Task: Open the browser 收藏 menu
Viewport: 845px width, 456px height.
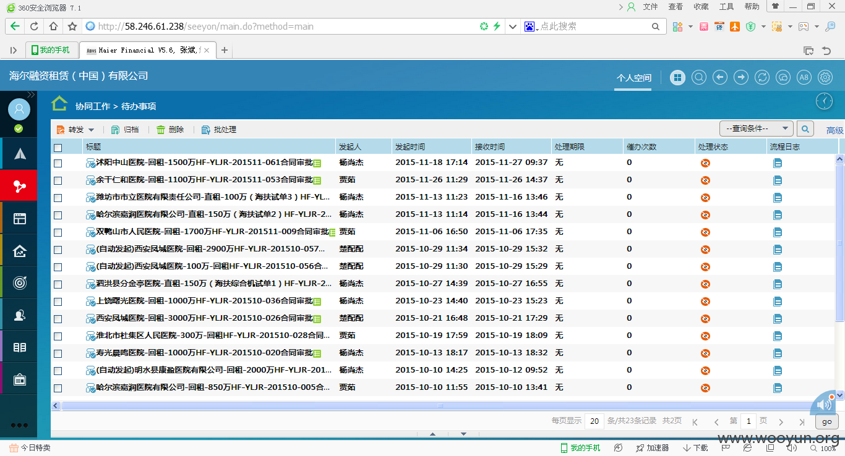Action: coord(701,7)
